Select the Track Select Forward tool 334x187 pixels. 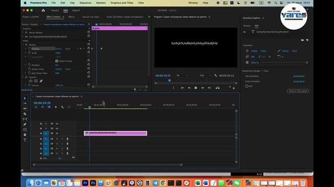[x=24, y=103]
